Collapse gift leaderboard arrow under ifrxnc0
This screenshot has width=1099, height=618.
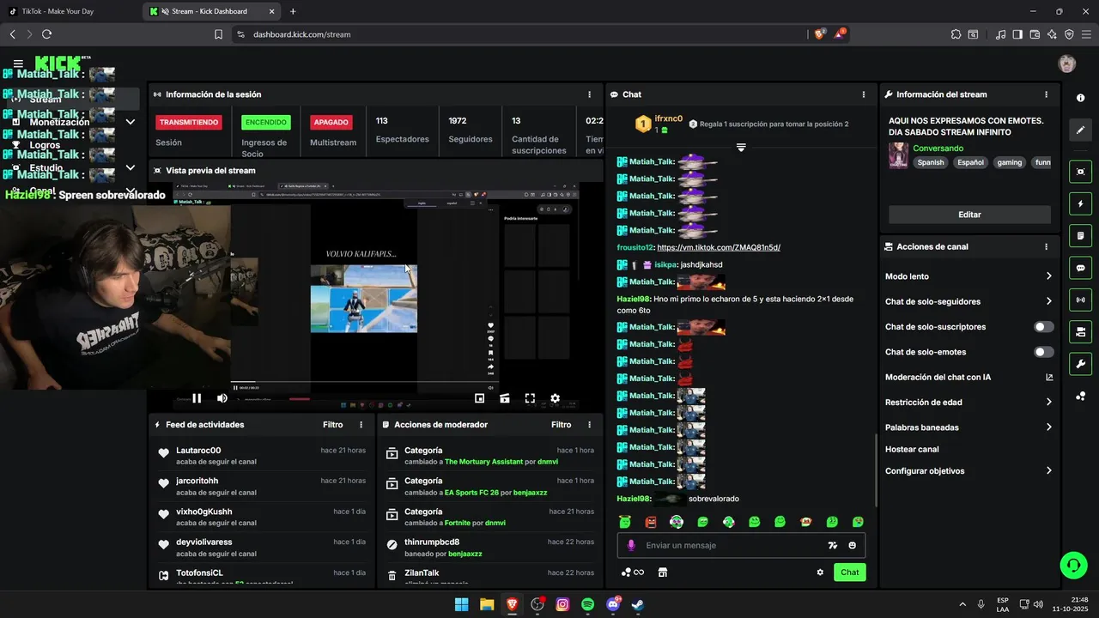[x=741, y=148]
